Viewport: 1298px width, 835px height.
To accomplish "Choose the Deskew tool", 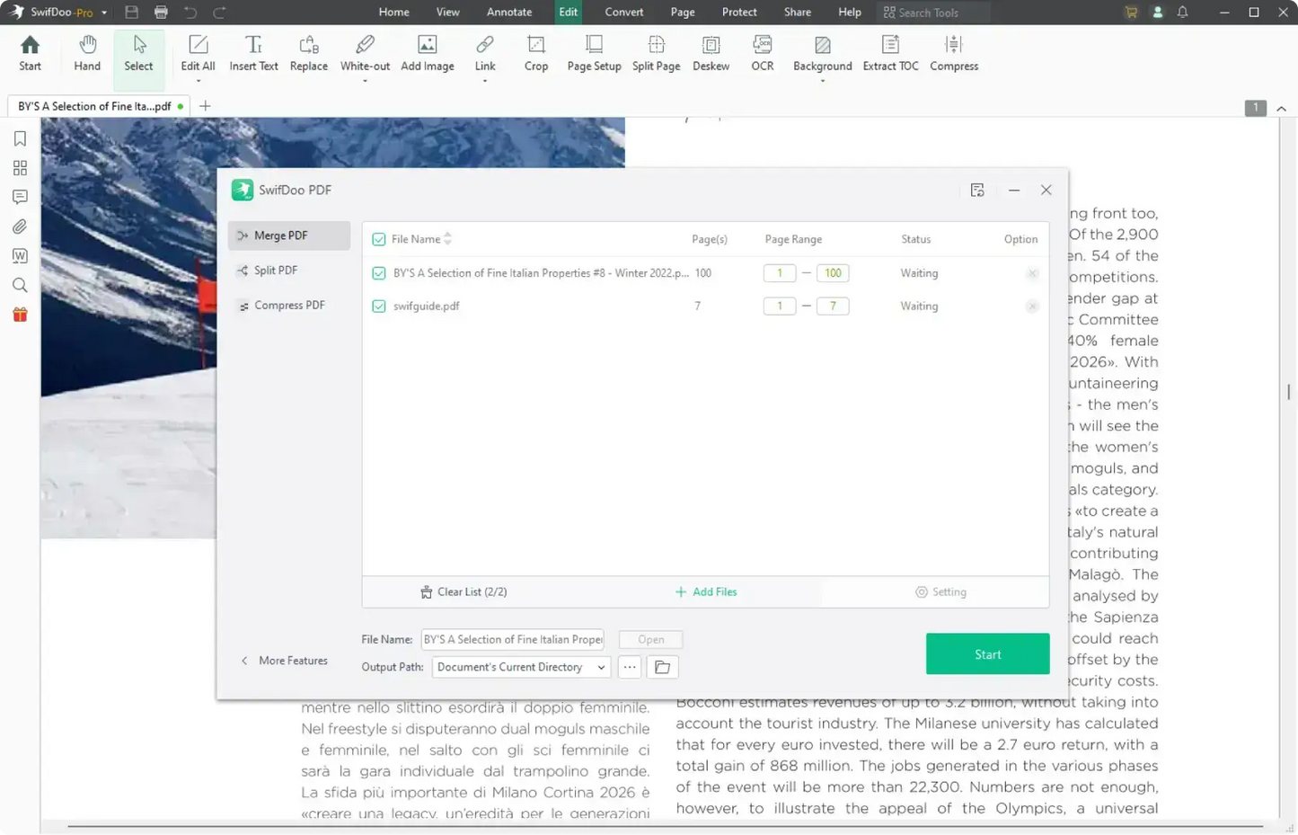I will pyautogui.click(x=711, y=54).
